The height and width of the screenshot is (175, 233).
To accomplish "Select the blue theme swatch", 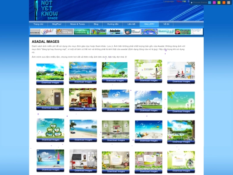I will (210, 3).
